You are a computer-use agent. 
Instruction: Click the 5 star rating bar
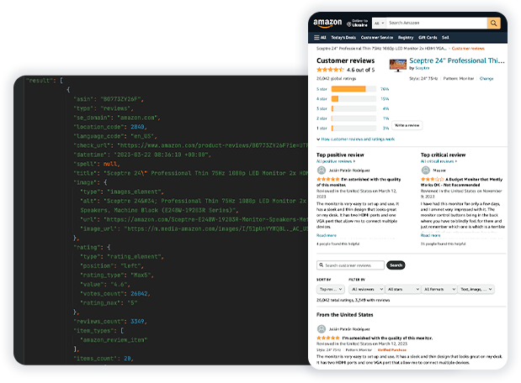pyautogui.click(x=354, y=89)
